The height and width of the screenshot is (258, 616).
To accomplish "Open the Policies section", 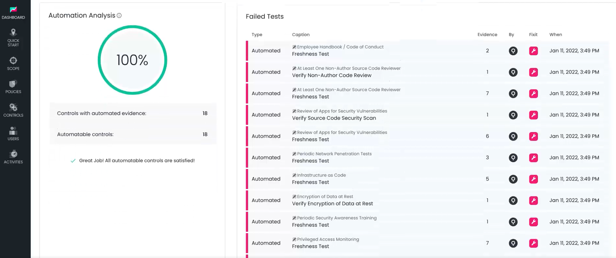I will point(13,87).
